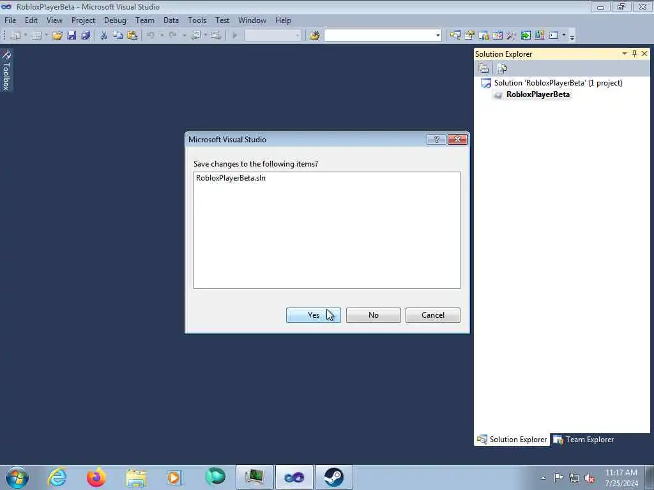Toggle auto-hide pin on Solution Explorer
Viewport: 654px width, 490px height.
point(634,54)
